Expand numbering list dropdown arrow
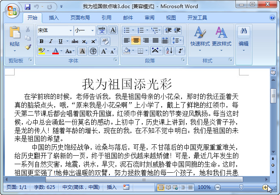 click(x=147, y=30)
